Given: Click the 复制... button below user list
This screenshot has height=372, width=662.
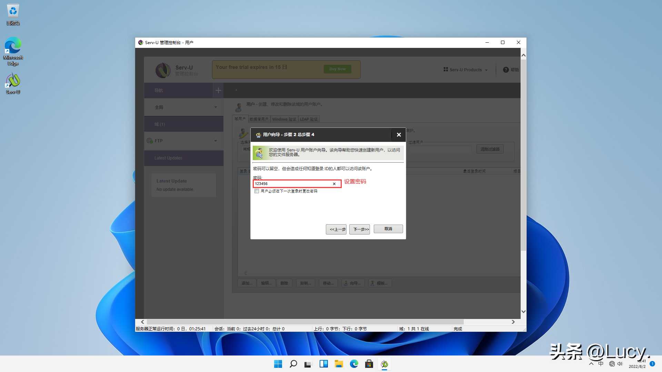Looking at the screenshot, I should [x=305, y=283].
